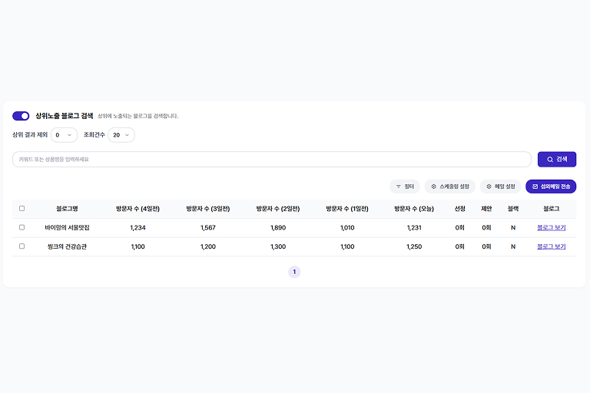The width and height of the screenshot is (590, 393).
Task: Open 스케줄링 설정 settings
Action: point(450,187)
